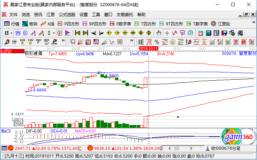Viewport: 257px width, 160px height.
Task: Open the 行情 quotes view
Action: pyautogui.click(x=12, y=24)
